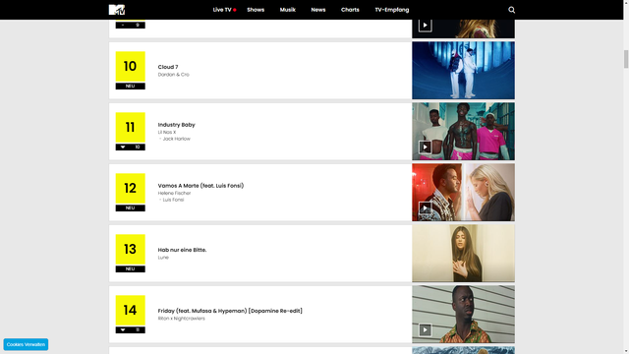629x354 pixels.
Task: Select featured artist Jack Harlow
Action: (176, 139)
